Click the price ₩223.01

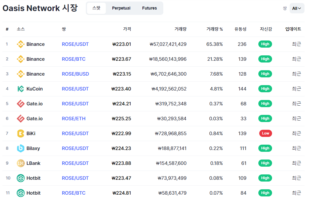pos(122,44)
